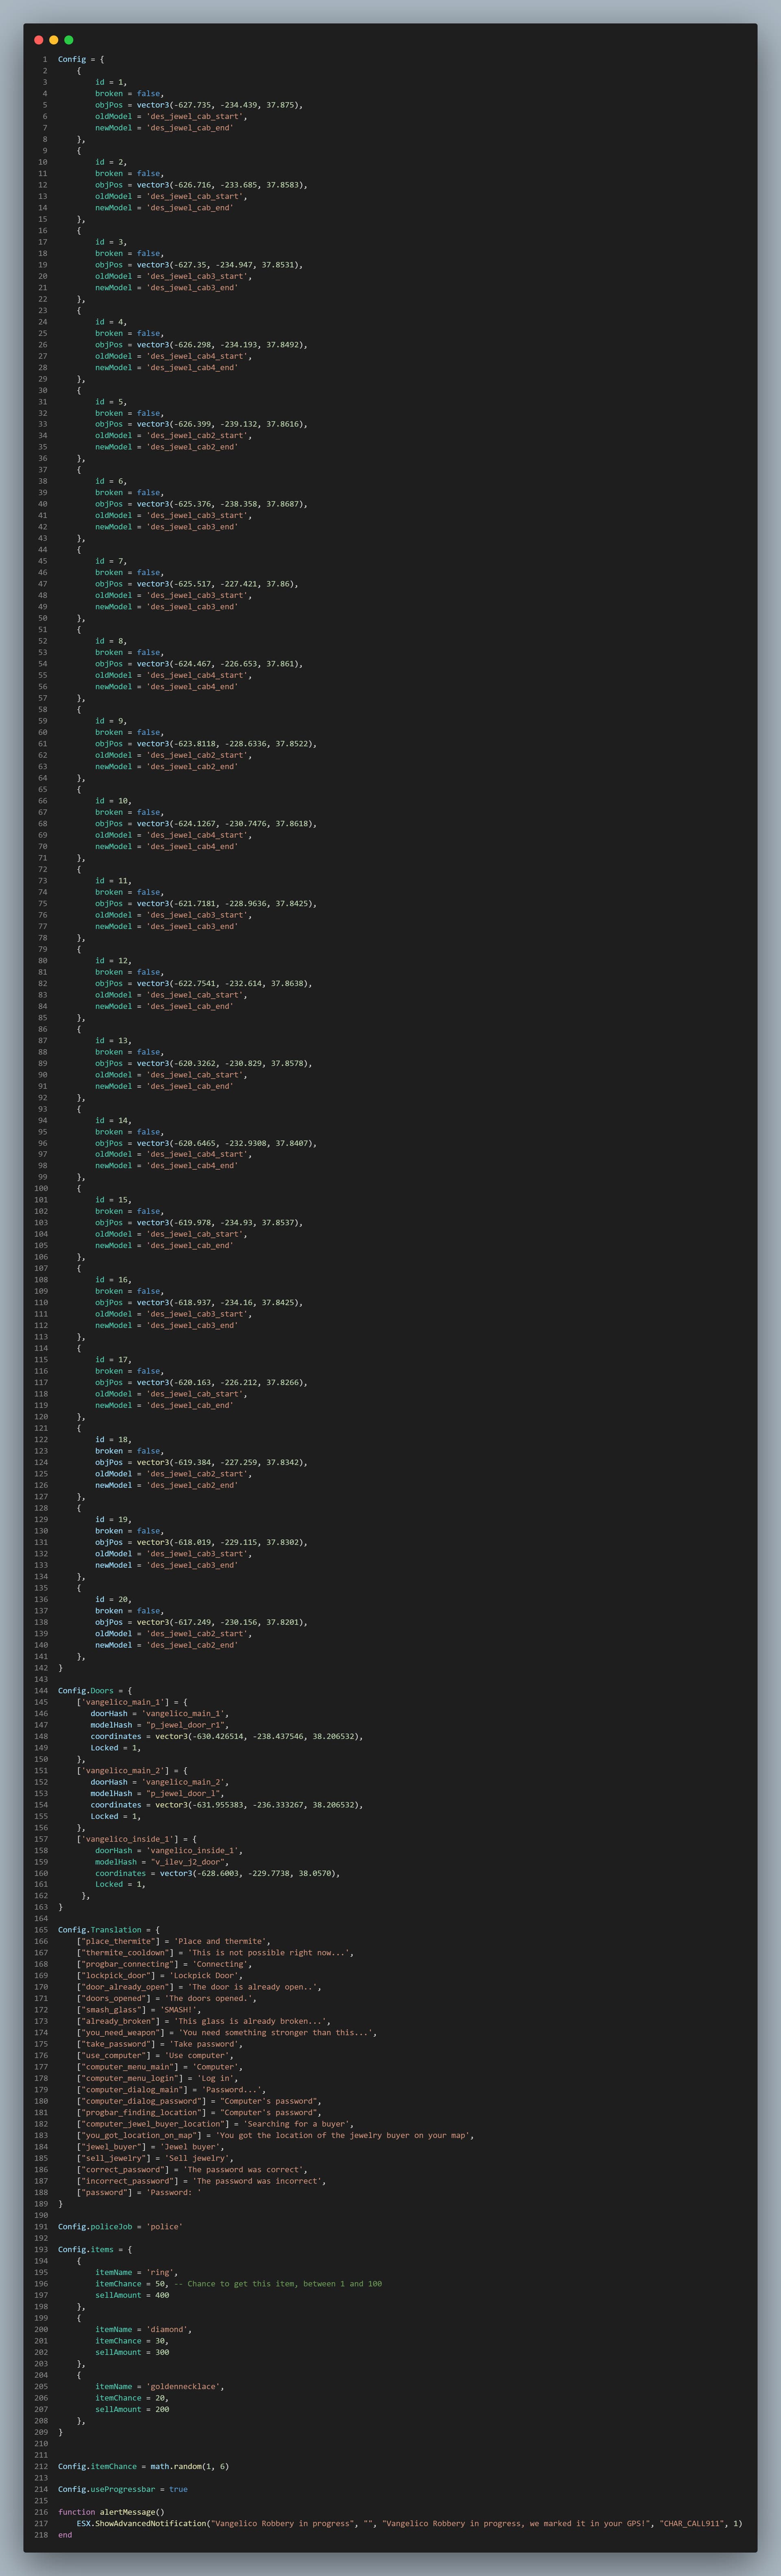The image size is (781, 2576).
Task: Click the itemName = 'goldennecklace' line
Action: click(160, 2386)
